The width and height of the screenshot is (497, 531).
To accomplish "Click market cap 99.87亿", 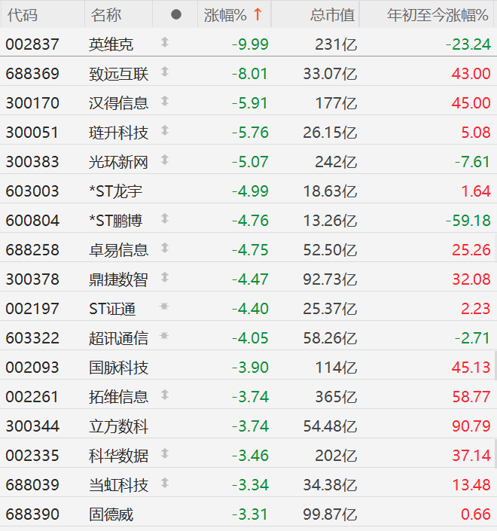I will pyautogui.click(x=330, y=514).
